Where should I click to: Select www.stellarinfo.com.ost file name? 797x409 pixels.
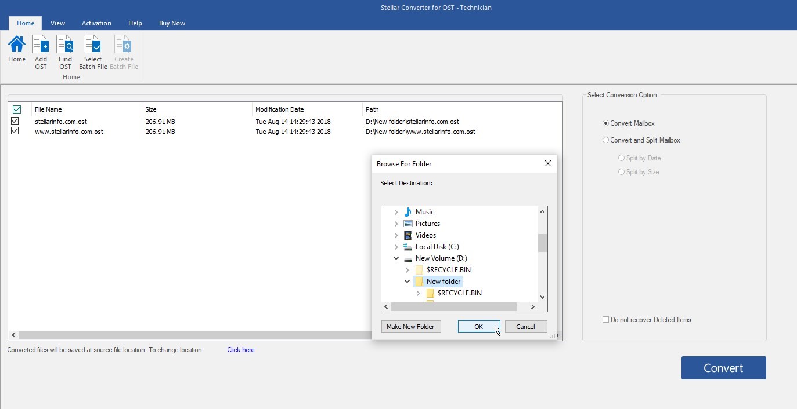pos(69,132)
